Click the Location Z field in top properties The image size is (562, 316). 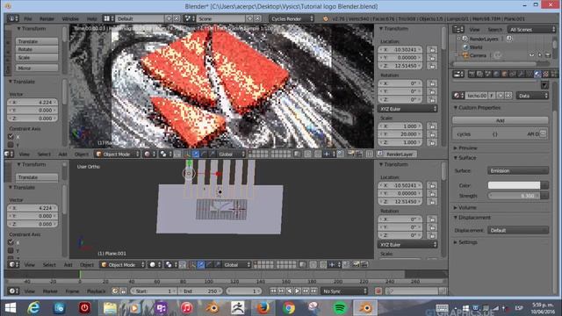point(400,66)
